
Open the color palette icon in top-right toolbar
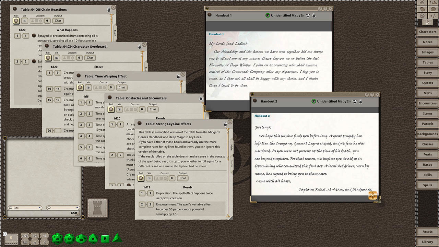(433, 9)
